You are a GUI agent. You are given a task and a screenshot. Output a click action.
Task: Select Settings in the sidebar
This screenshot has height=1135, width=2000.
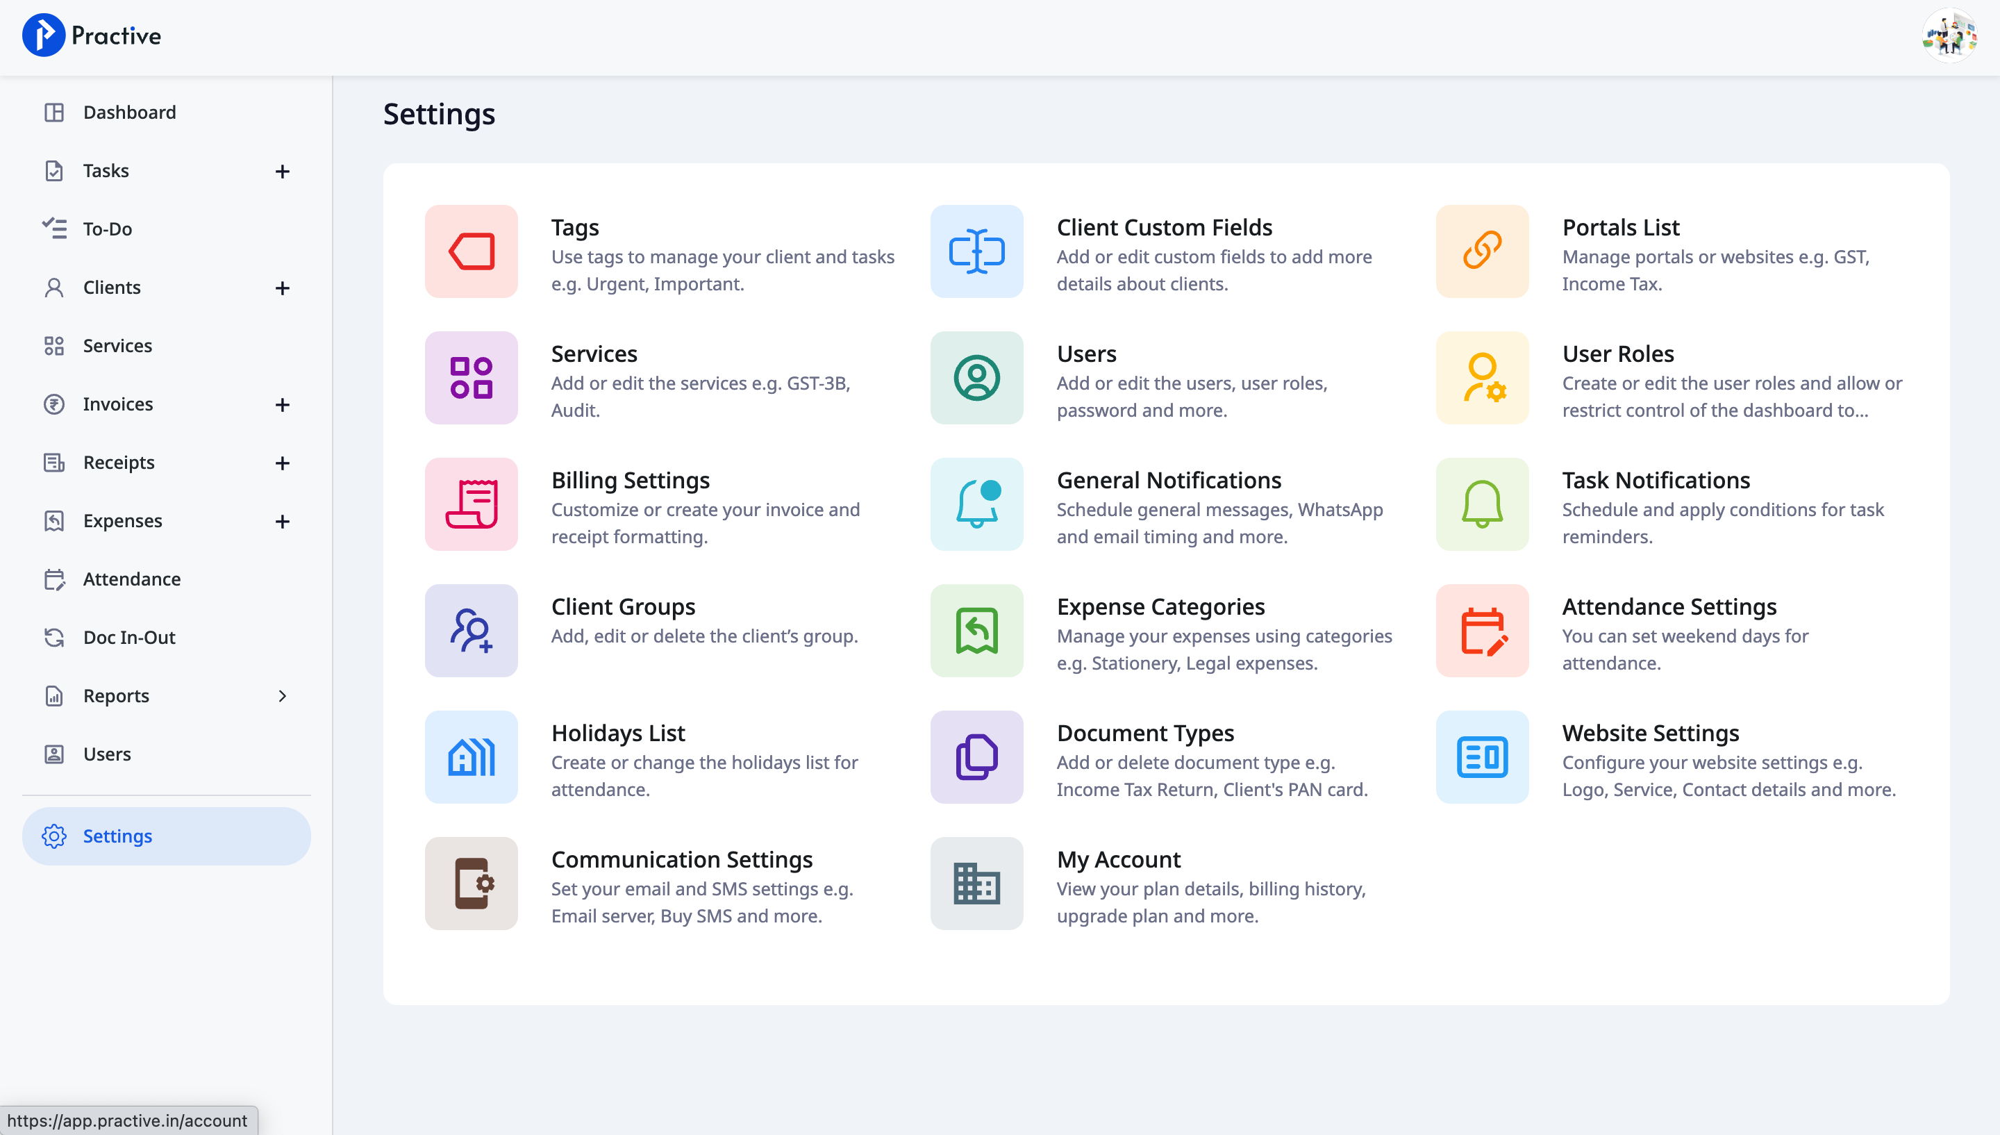[x=117, y=836]
